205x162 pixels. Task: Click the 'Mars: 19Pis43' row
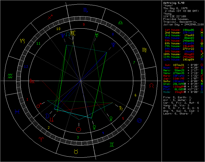tap(183, 76)
